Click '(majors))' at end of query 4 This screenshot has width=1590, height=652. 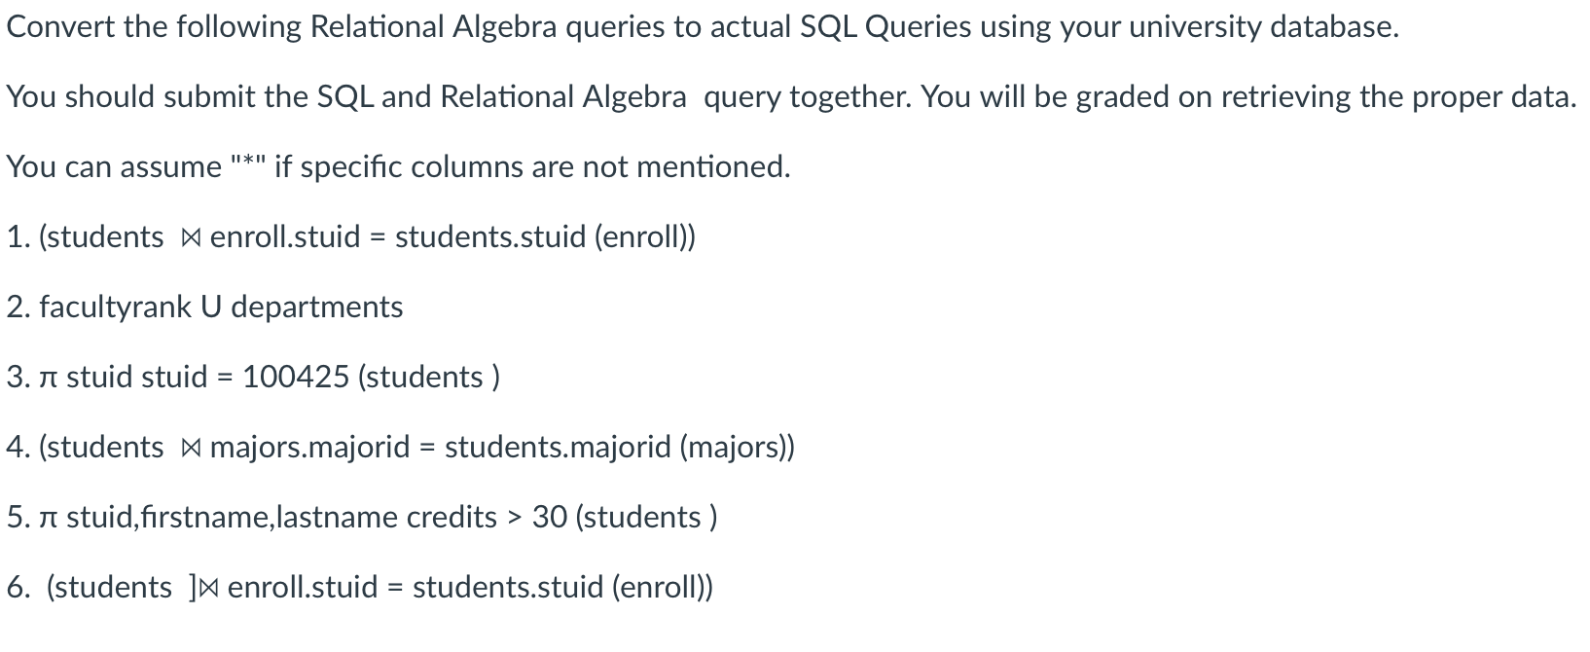pos(738,448)
